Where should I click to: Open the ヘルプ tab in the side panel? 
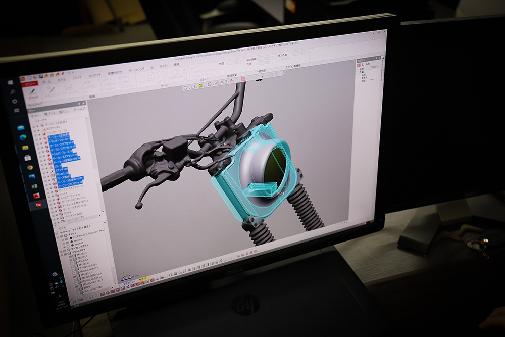79,110
